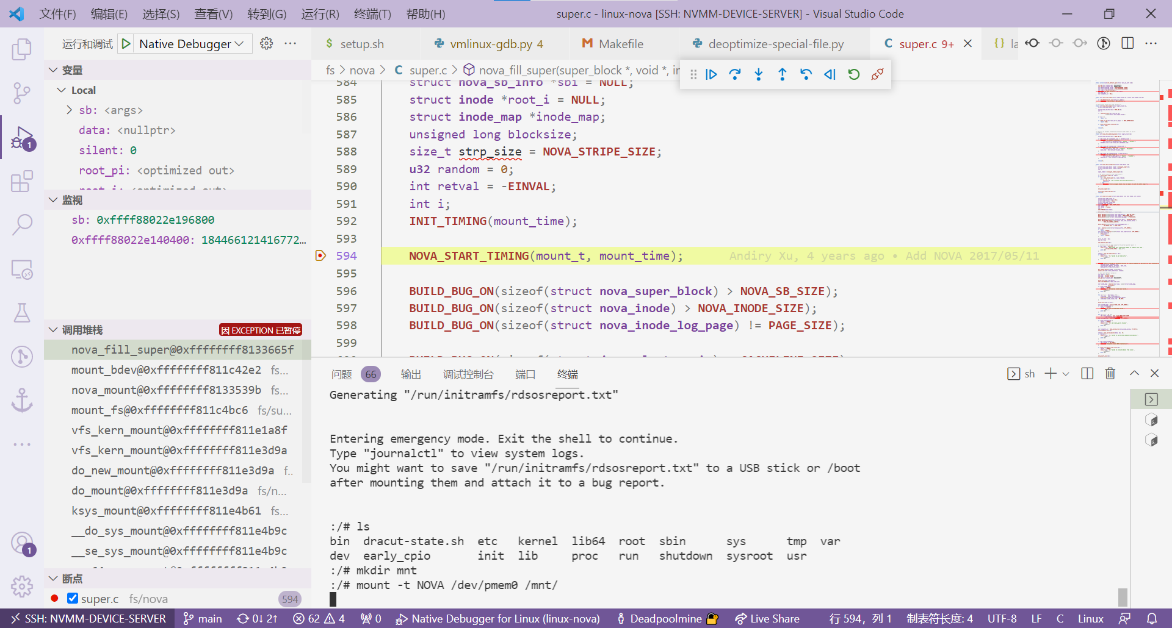Open Native Debugger configuration dropdown
1172x628 pixels.
192,44
